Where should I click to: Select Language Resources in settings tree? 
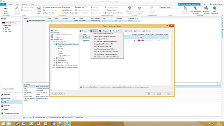64,56
